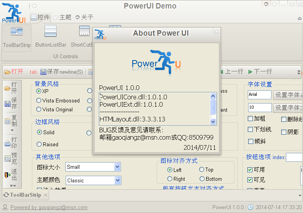Viewport: 303px width, 213px height.
Task: Click the title bar chat bubble icon
Action: [266, 4]
